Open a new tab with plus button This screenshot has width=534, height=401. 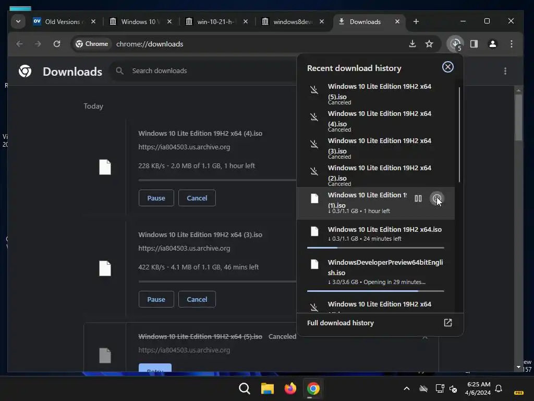tap(416, 21)
